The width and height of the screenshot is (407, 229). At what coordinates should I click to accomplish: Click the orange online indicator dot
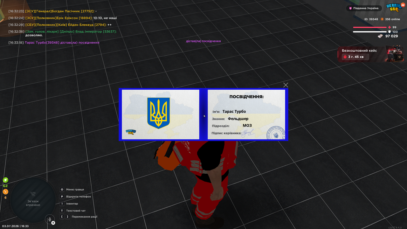[x=382, y=19]
